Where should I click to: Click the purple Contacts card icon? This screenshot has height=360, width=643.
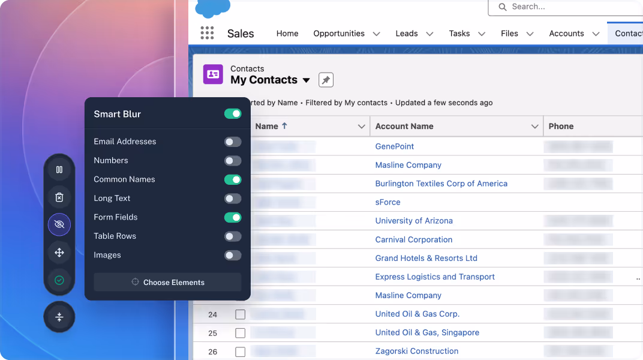tap(213, 74)
